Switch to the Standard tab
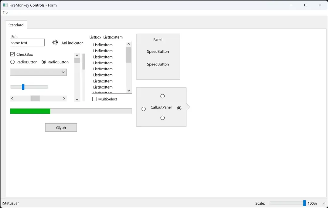328x208 pixels. click(16, 25)
